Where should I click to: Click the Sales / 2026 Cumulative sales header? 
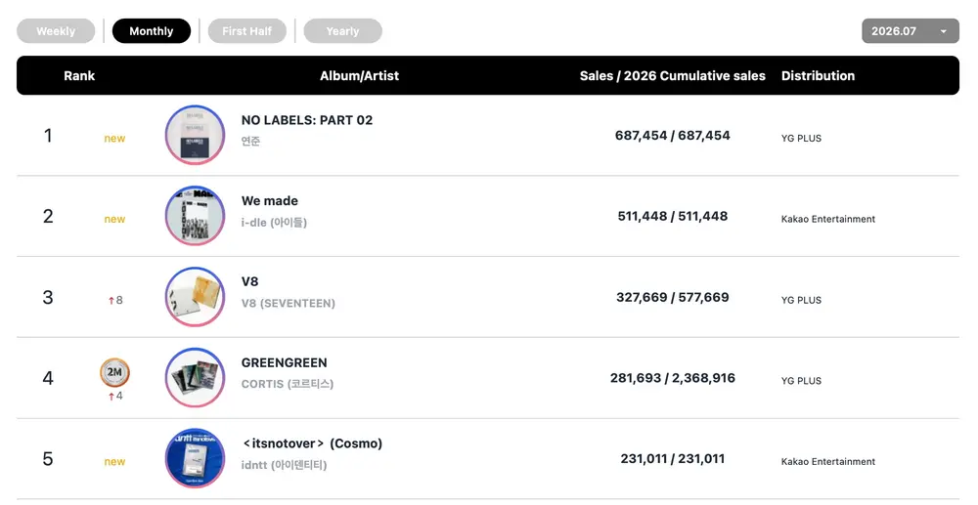[x=673, y=76]
